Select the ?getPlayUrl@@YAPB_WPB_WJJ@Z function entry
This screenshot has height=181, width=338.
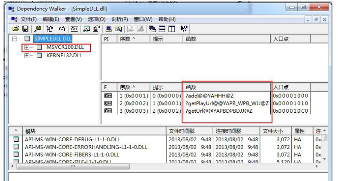[227, 103]
